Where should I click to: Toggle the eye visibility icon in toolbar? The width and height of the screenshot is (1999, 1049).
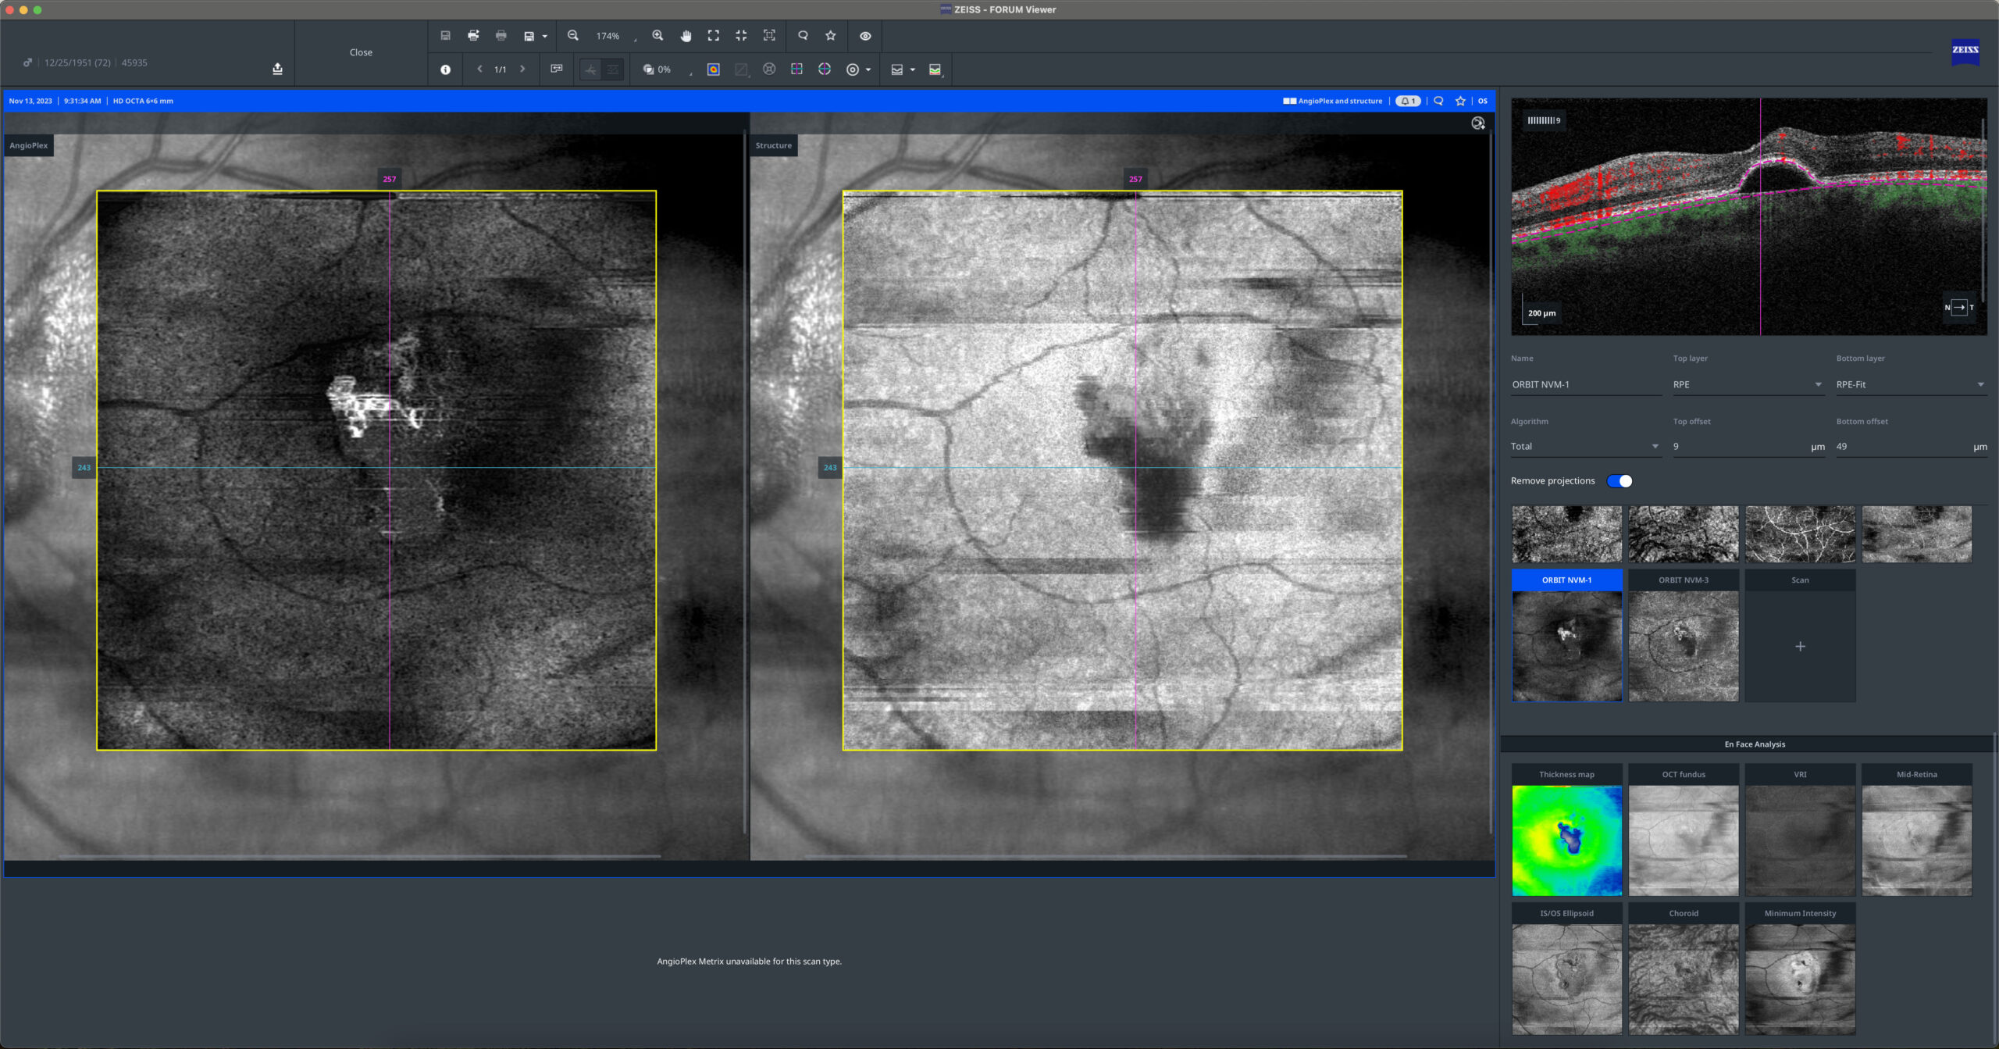tap(865, 36)
